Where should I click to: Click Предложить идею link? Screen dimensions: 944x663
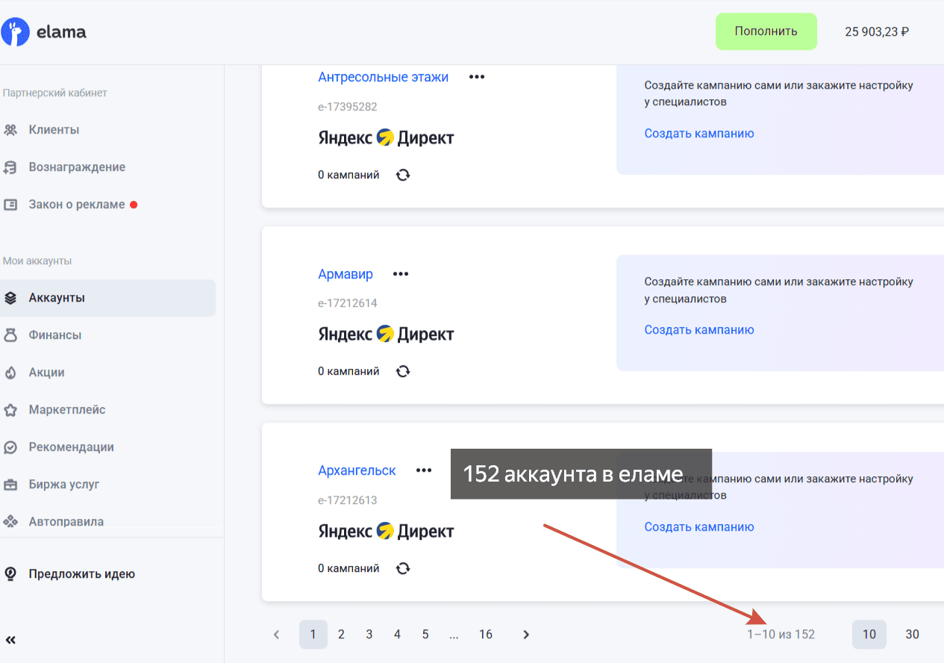tap(82, 574)
